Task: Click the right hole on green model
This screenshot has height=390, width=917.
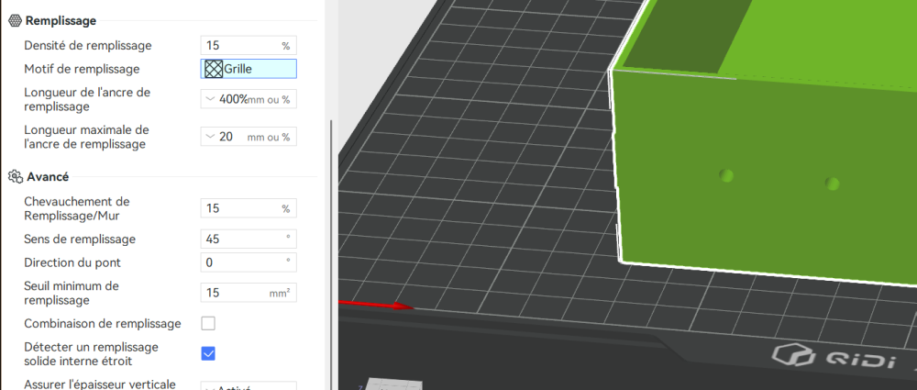Action: (833, 184)
